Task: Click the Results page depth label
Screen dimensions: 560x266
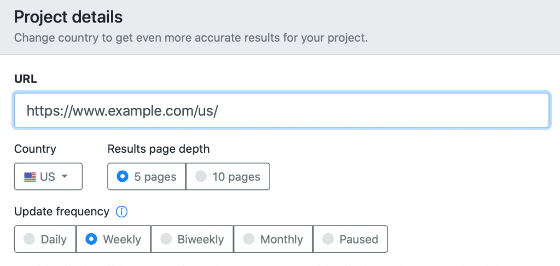Action: coord(159,149)
